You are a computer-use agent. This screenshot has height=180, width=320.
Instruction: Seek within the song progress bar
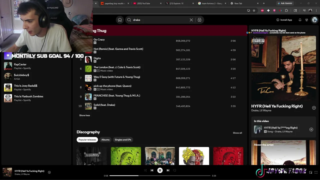160,176
